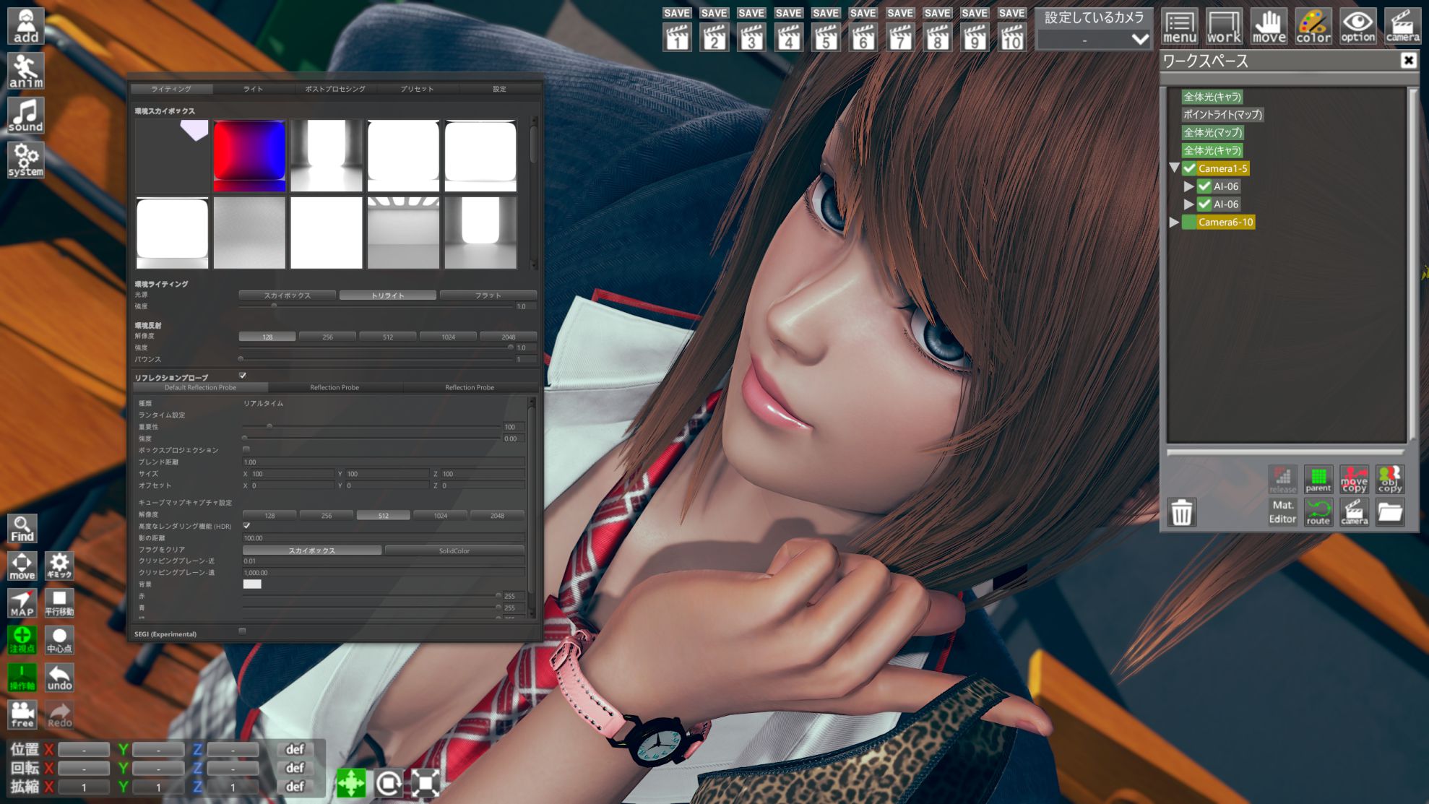Click the free camera icon
This screenshot has width=1429, height=804.
click(22, 714)
